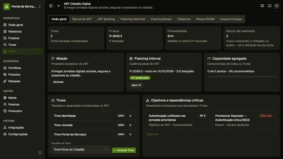Click the Portal de Serviços logo icon
Image resolution: width=283 pixels, height=159 pixels.
click(x=7, y=7)
